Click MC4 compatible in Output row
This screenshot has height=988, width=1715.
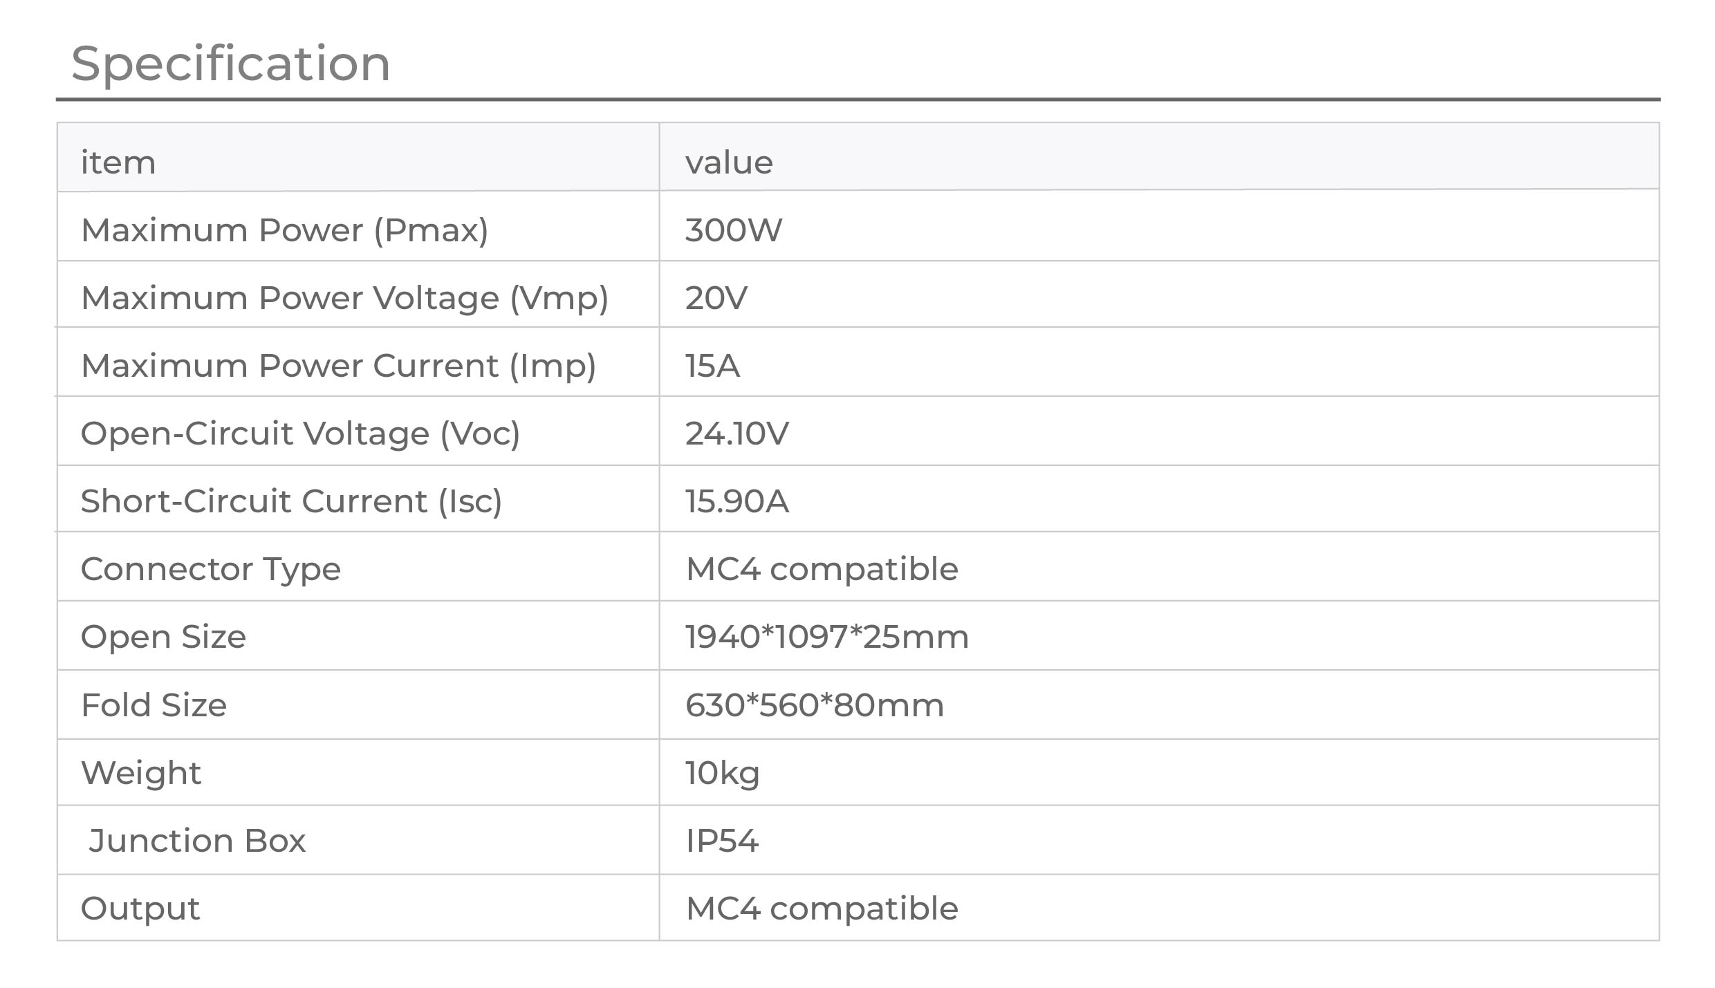822,908
